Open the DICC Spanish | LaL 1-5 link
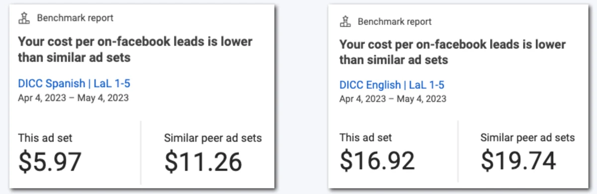Image resolution: width=597 pixels, height=194 pixels. pyautogui.click(x=74, y=84)
